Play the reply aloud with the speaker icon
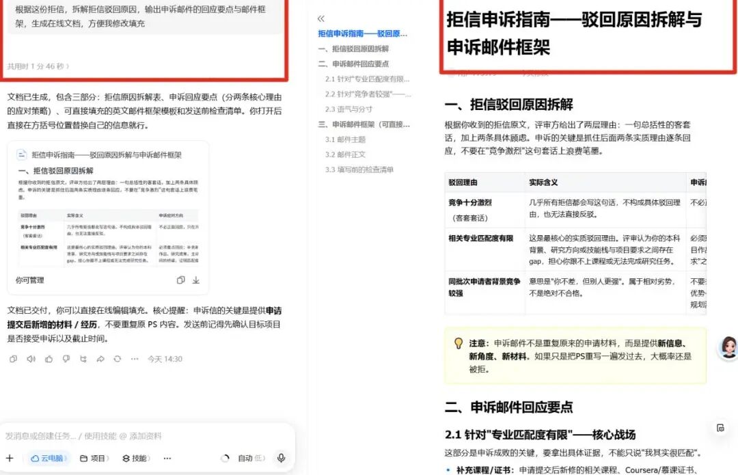This screenshot has width=738, height=475. 31,359
